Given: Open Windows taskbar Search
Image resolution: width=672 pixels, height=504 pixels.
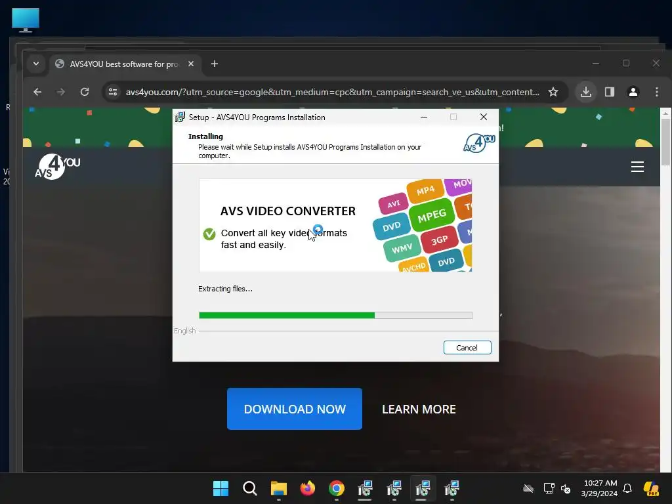Looking at the screenshot, I should pos(249,488).
